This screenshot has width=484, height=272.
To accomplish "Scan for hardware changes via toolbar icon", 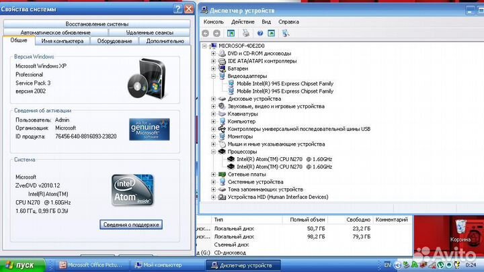I will pyautogui.click(x=286, y=33).
